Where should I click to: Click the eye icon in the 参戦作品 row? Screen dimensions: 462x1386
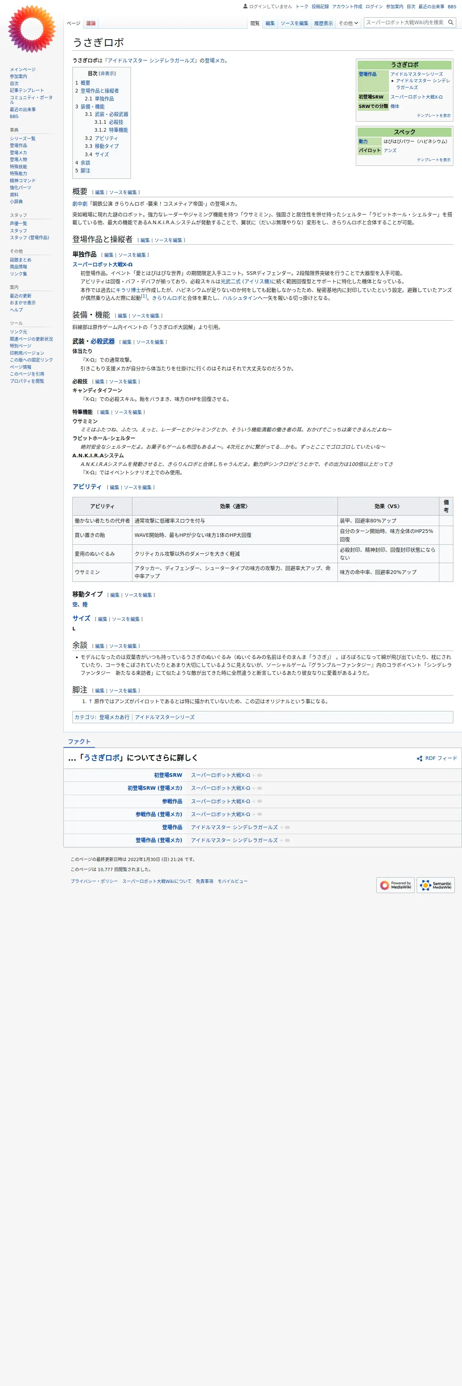click(x=260, y=802)
